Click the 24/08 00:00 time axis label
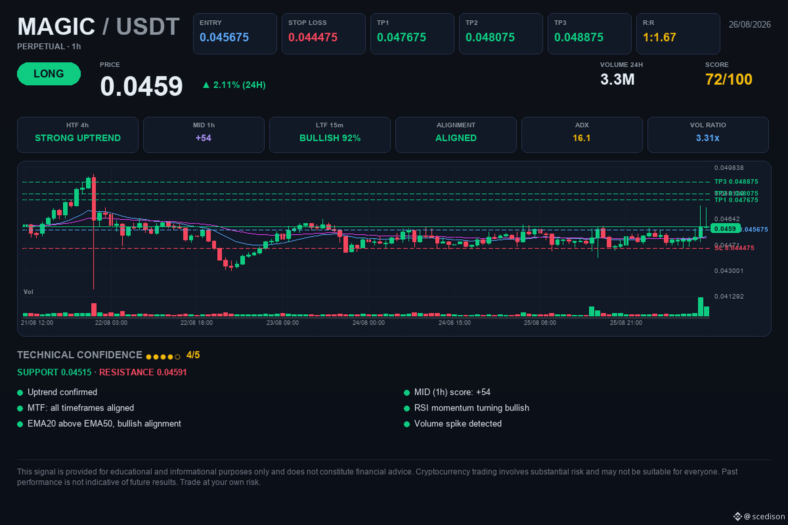The height and width of the screenshot is (525, 788). [368, 323]
